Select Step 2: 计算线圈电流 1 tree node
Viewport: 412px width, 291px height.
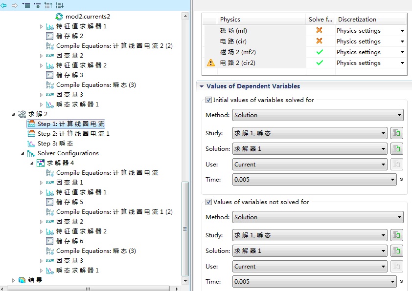pos(73,134)
